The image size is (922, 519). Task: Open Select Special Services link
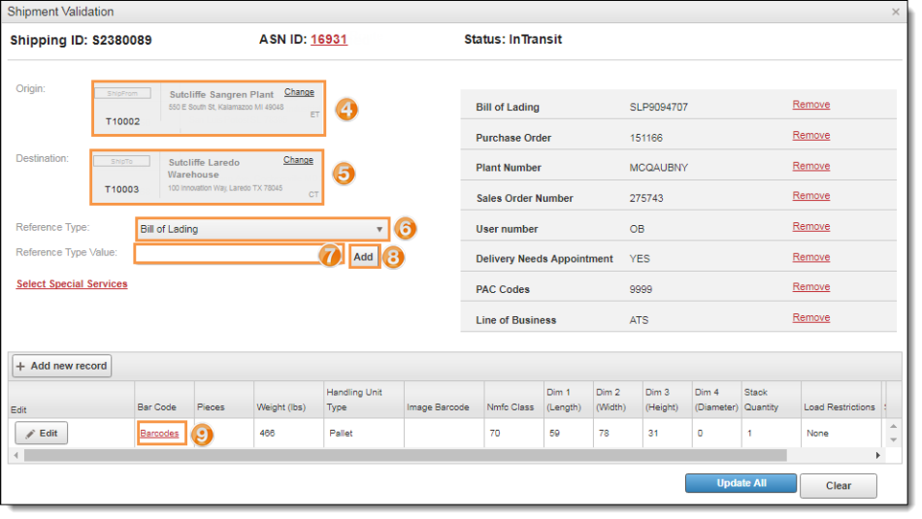(x=72, y=284)
